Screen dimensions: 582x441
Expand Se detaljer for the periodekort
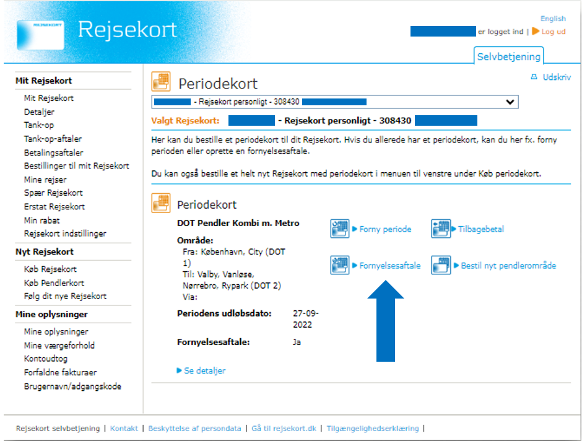click(204, 371)
